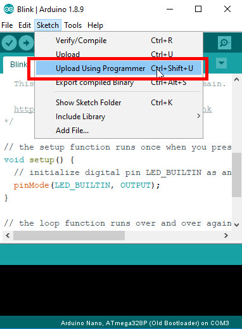Image resolution: width=242 pixels, height=329 pixels.
Task: Click the vertical scrollbar thumb in editor
Action: (x=236, y=175)
